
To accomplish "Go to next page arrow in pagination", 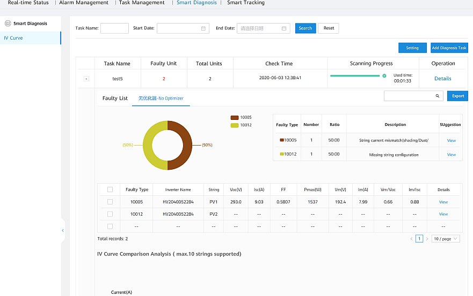I will point(427,239).
